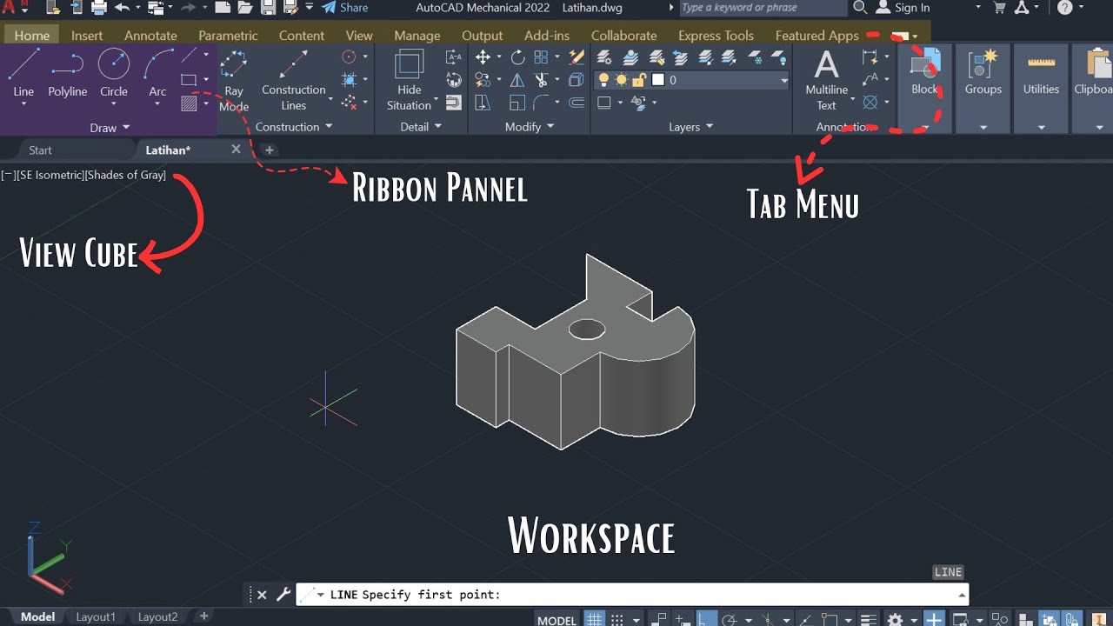This screenshot has width=1113, height=626.
Task: Select the Move tool in Modify panel
Action: [x=483, y=57]
